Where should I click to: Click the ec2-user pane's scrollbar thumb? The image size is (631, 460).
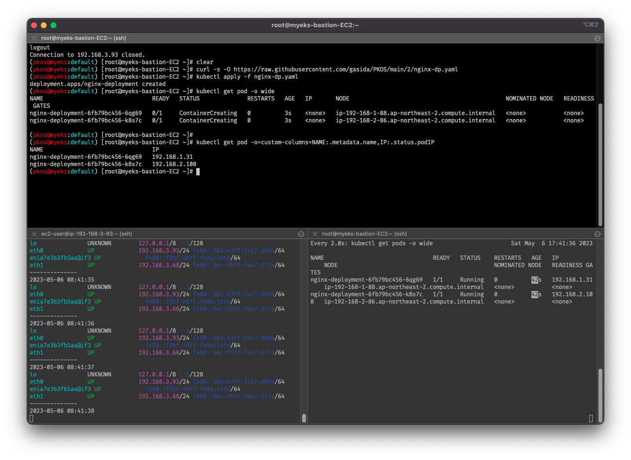coord(304,418)
